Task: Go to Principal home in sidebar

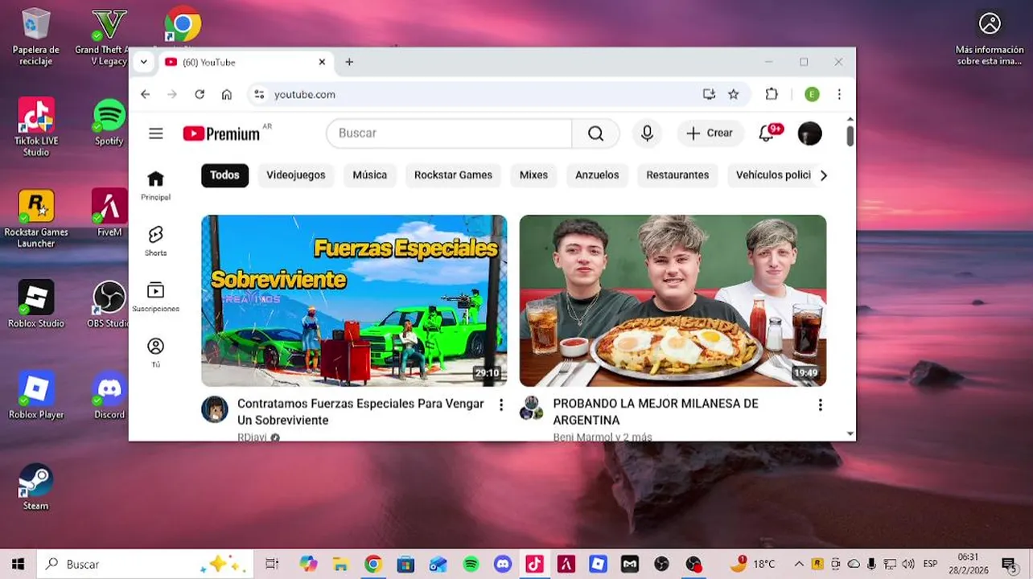Action: [156, 185]
